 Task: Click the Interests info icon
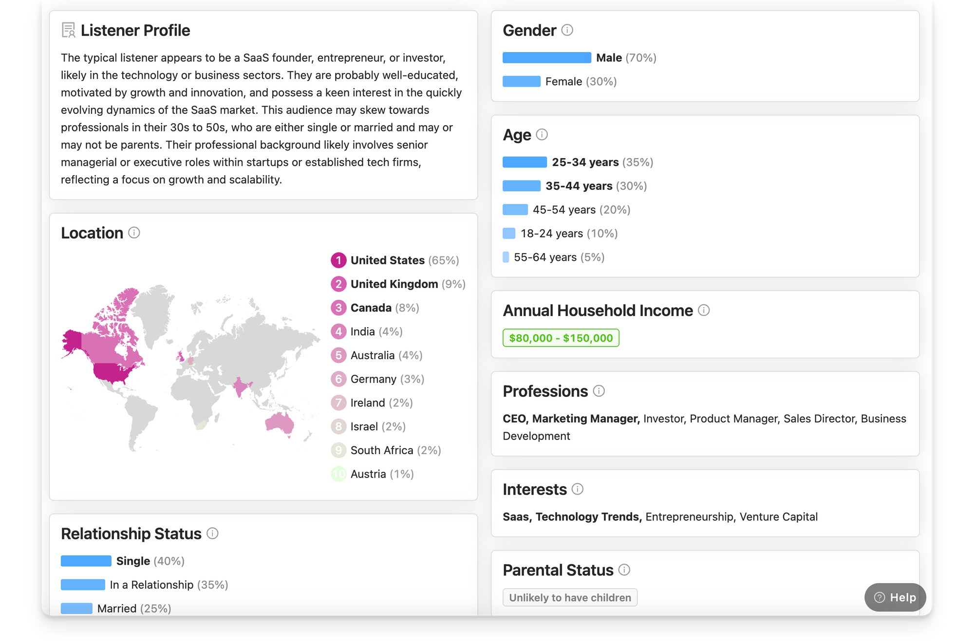(x=578, y=489)
